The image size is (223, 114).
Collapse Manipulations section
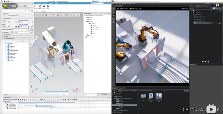pos(17,18)
